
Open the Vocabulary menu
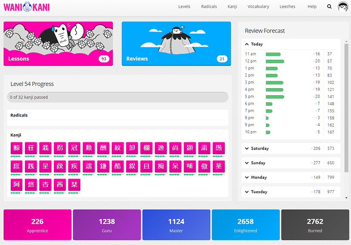(x=258, y=7)
